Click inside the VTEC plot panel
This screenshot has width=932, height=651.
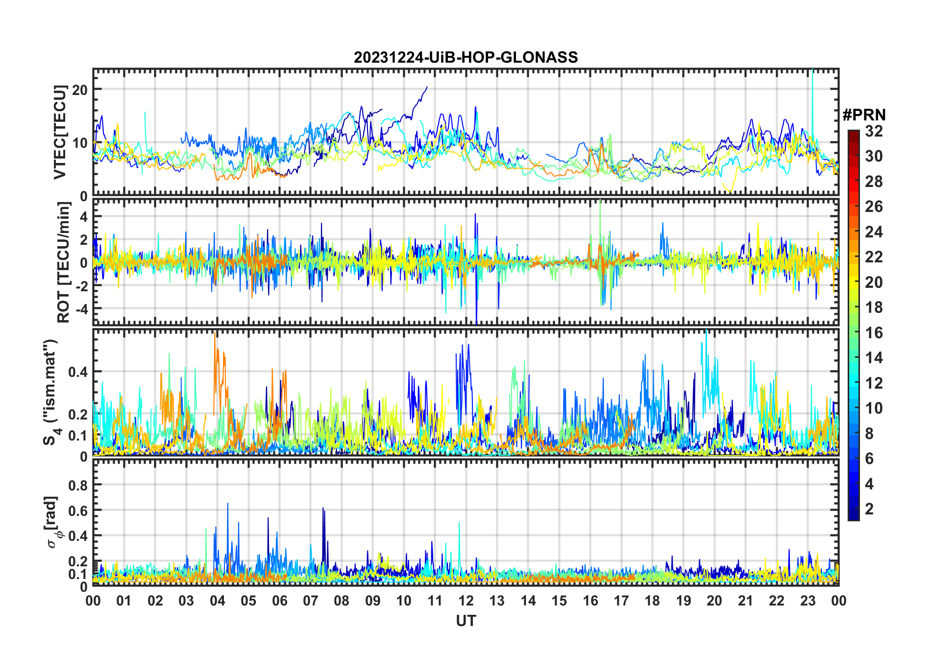point(466,132)
